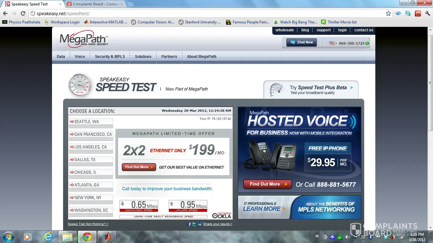The image size is (433, 243).
Task: Close the Complaints Board tab
Action: tap(122, 4)
